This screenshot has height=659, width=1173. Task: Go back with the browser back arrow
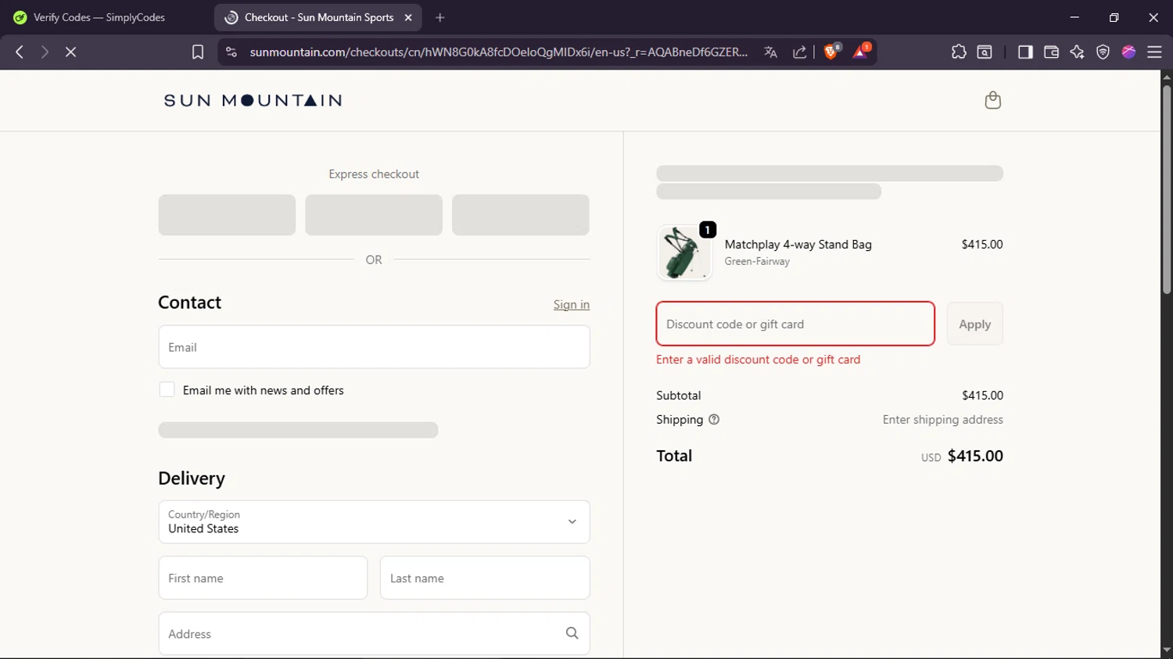(20, 52)
